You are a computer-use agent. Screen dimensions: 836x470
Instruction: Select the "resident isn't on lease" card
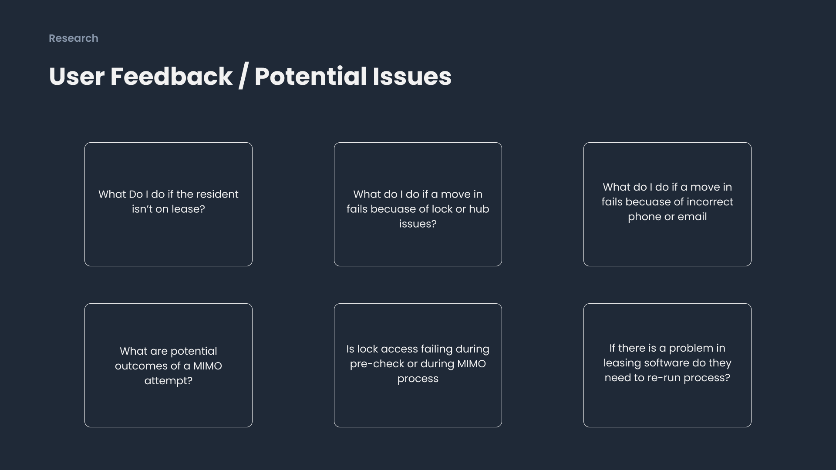pyautogui.click(x=168, y=204)
